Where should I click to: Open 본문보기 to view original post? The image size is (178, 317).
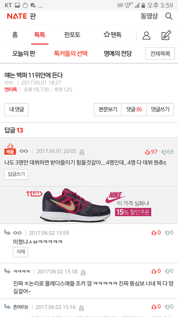[x=108, y=110]
